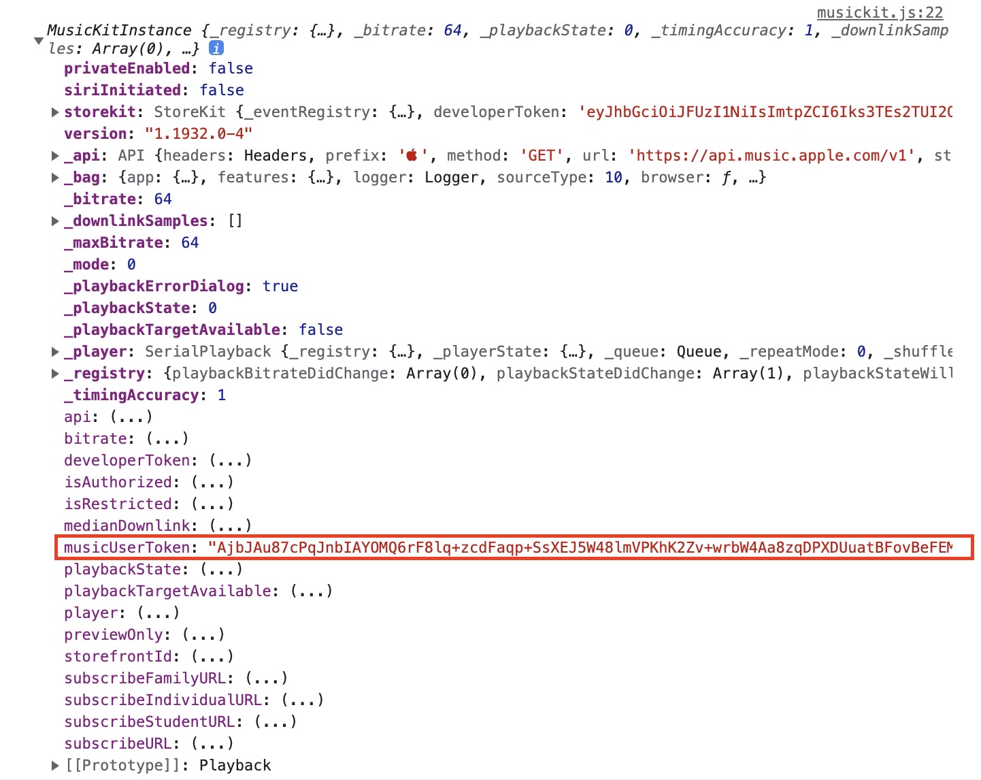Click the blue info icon after Array(0)

pyautogui.click(x=216, y=48)
